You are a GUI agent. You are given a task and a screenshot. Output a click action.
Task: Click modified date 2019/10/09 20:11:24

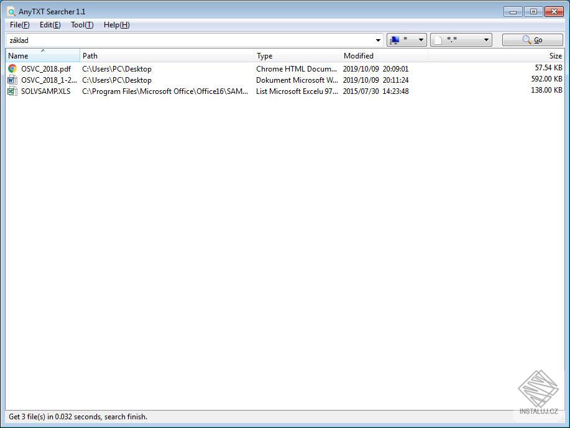click(x=375, y=80)
